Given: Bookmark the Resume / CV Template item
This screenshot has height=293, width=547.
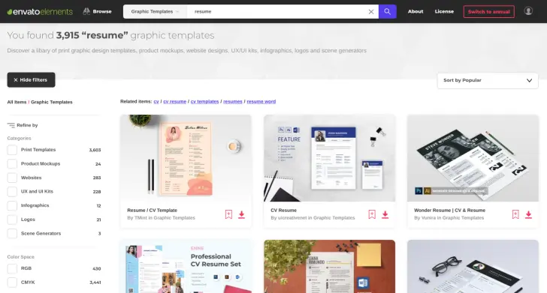Looking at the screenshot, I should (228, 214).
